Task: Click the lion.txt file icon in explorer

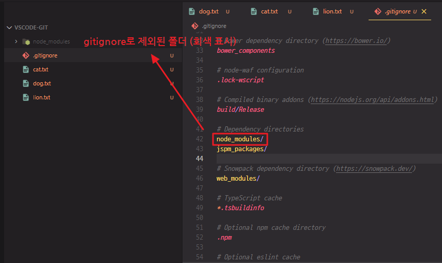Action: (26, 97)
